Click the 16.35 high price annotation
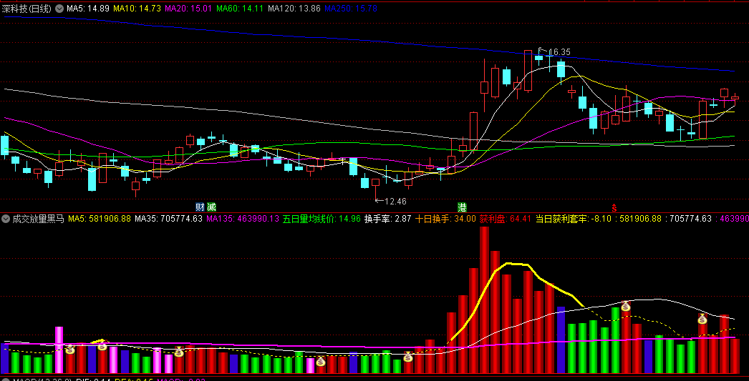The height and width of the screenshot is (381, 749). (559, 52)
